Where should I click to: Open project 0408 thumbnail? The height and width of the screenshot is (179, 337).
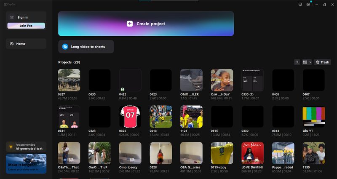pyautogui.click(x=283, y=80)
